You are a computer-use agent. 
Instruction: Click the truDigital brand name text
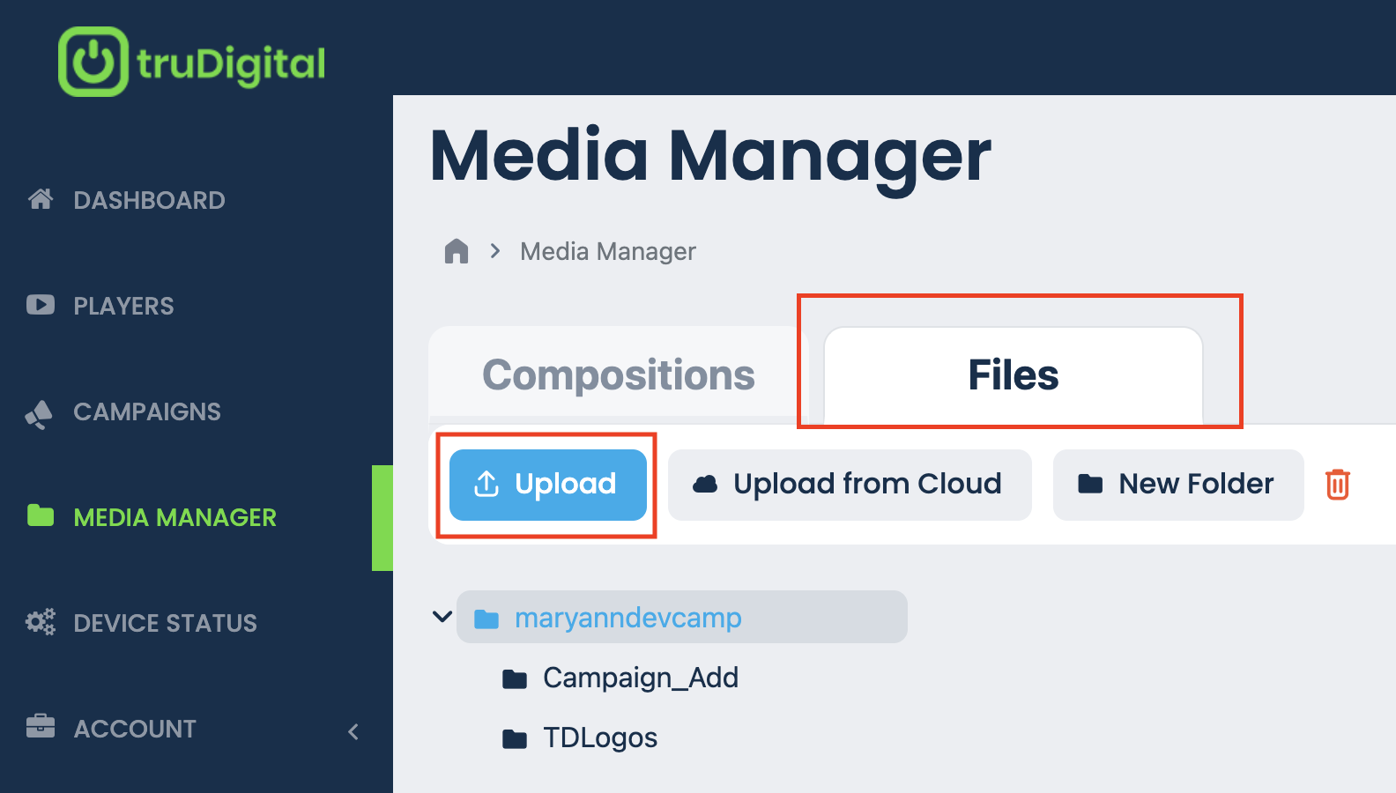coord(231,63)
